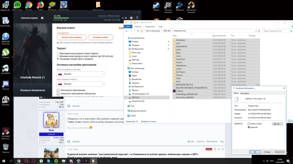Launch µTorrent from the desktop
Screen dimensions: 293x164
pyautogui.click(x=5, y=52)
